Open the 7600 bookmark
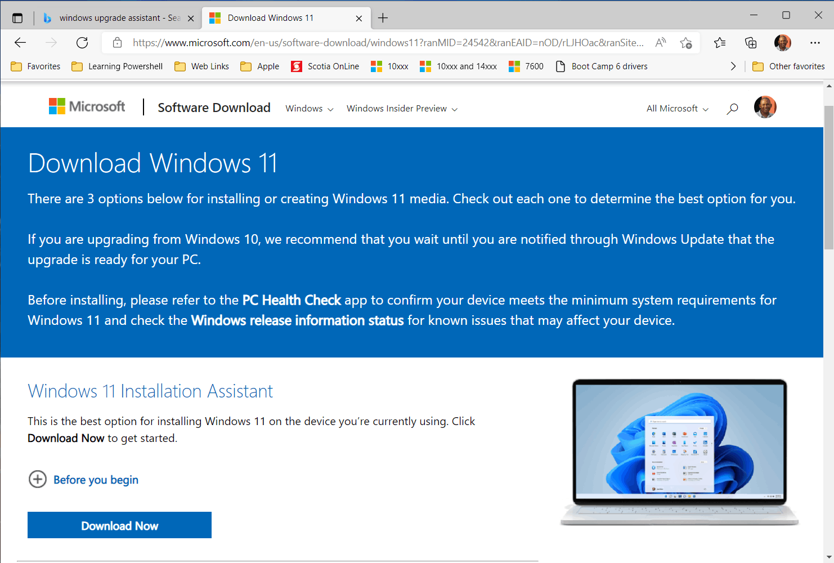The height and width of the screenshot is (563, 834). tap(526, 66)
